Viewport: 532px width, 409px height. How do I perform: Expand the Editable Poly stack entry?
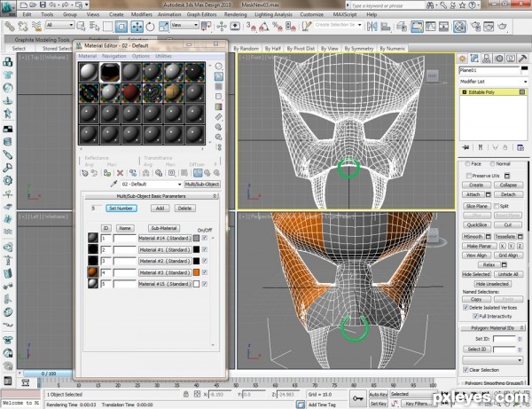(465, 92)
